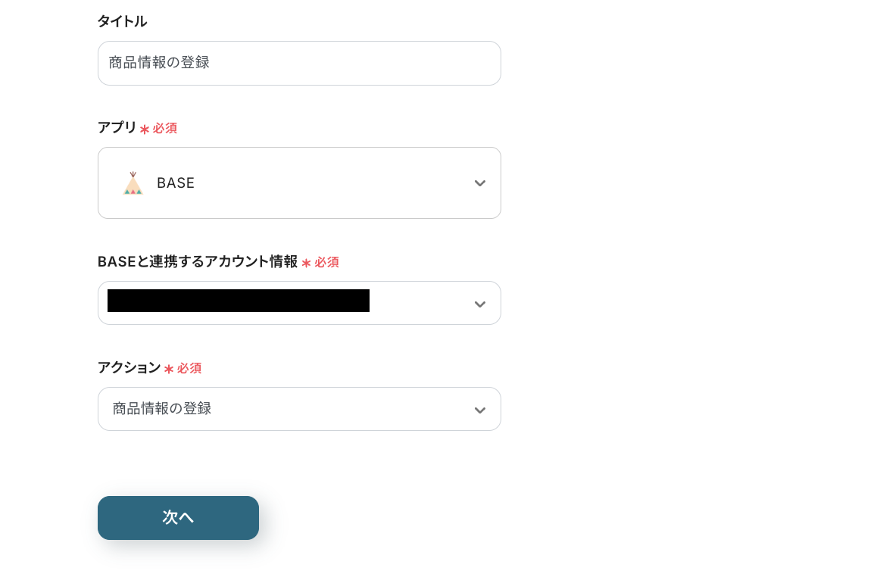Viewport: 883px width, 574px height.
Task: Click the red asterisk beside アクション
Action: click(x=169, y=369)
